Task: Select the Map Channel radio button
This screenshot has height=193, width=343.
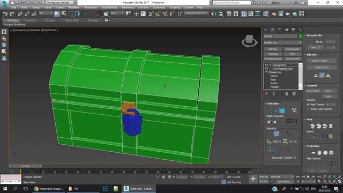Action: (x=308, y=105)
